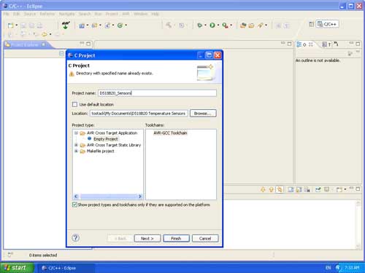
Task: Maximize the Project Explorer view
Action: (88, 44)
